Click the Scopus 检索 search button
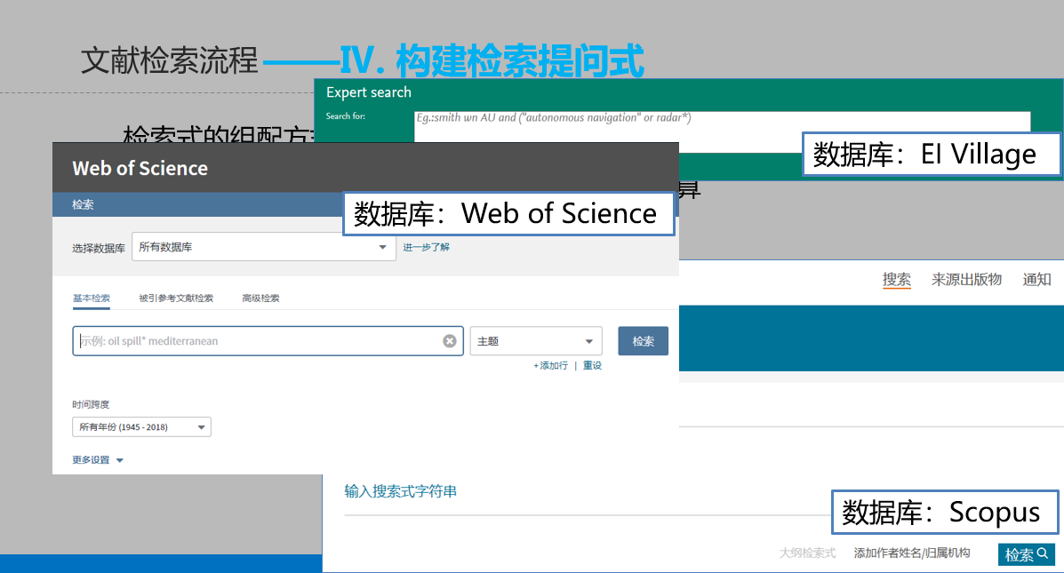Image resolution: width=1064 pixels, height=573 pixels. [1026, 554]
